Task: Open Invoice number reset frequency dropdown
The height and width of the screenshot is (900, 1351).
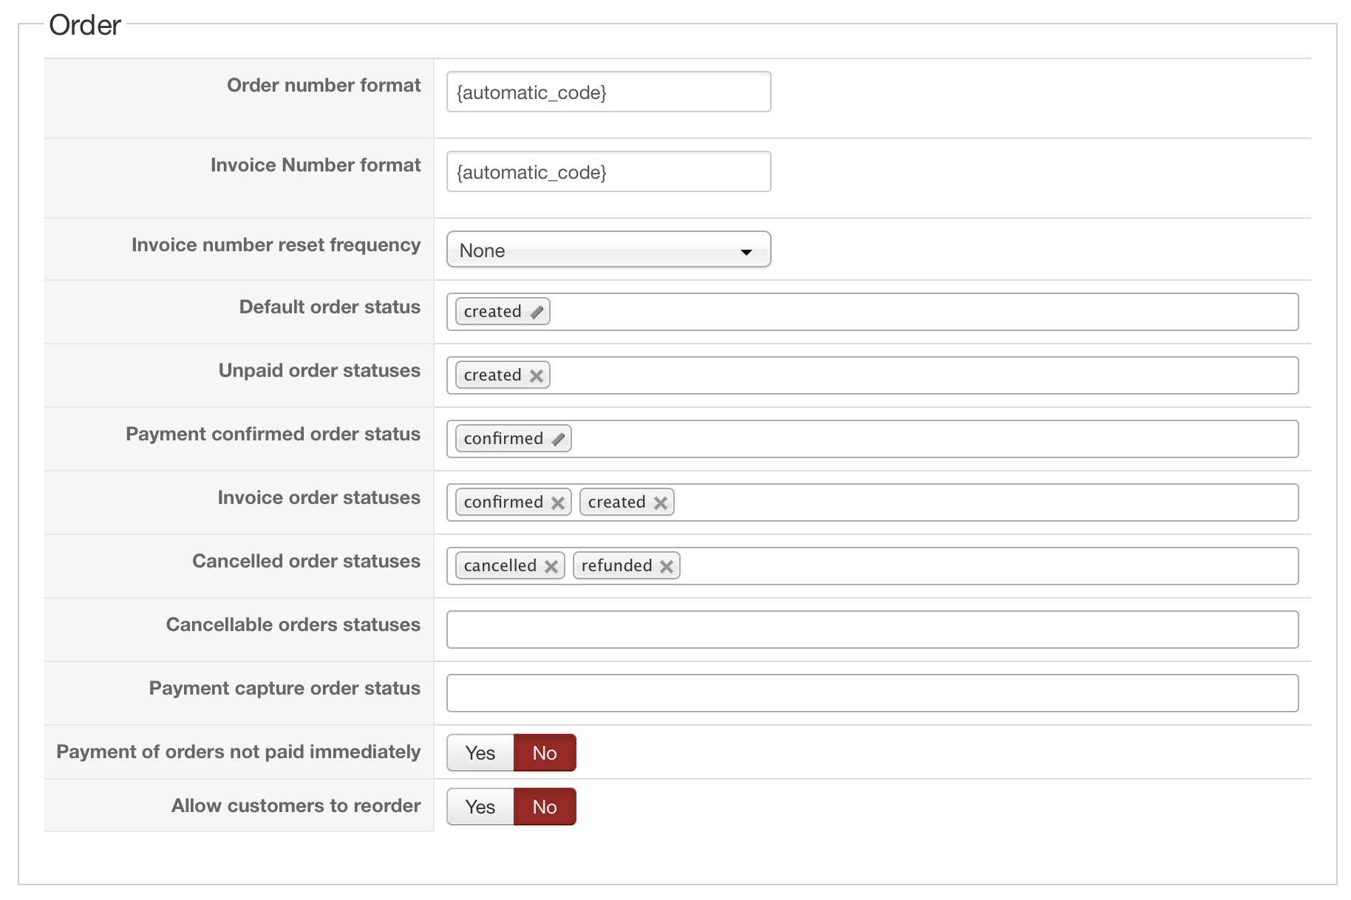Action: pos(608,250)
